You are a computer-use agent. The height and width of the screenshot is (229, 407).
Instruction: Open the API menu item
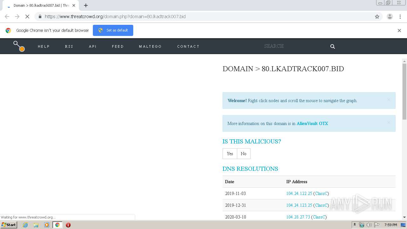(93, 46)
